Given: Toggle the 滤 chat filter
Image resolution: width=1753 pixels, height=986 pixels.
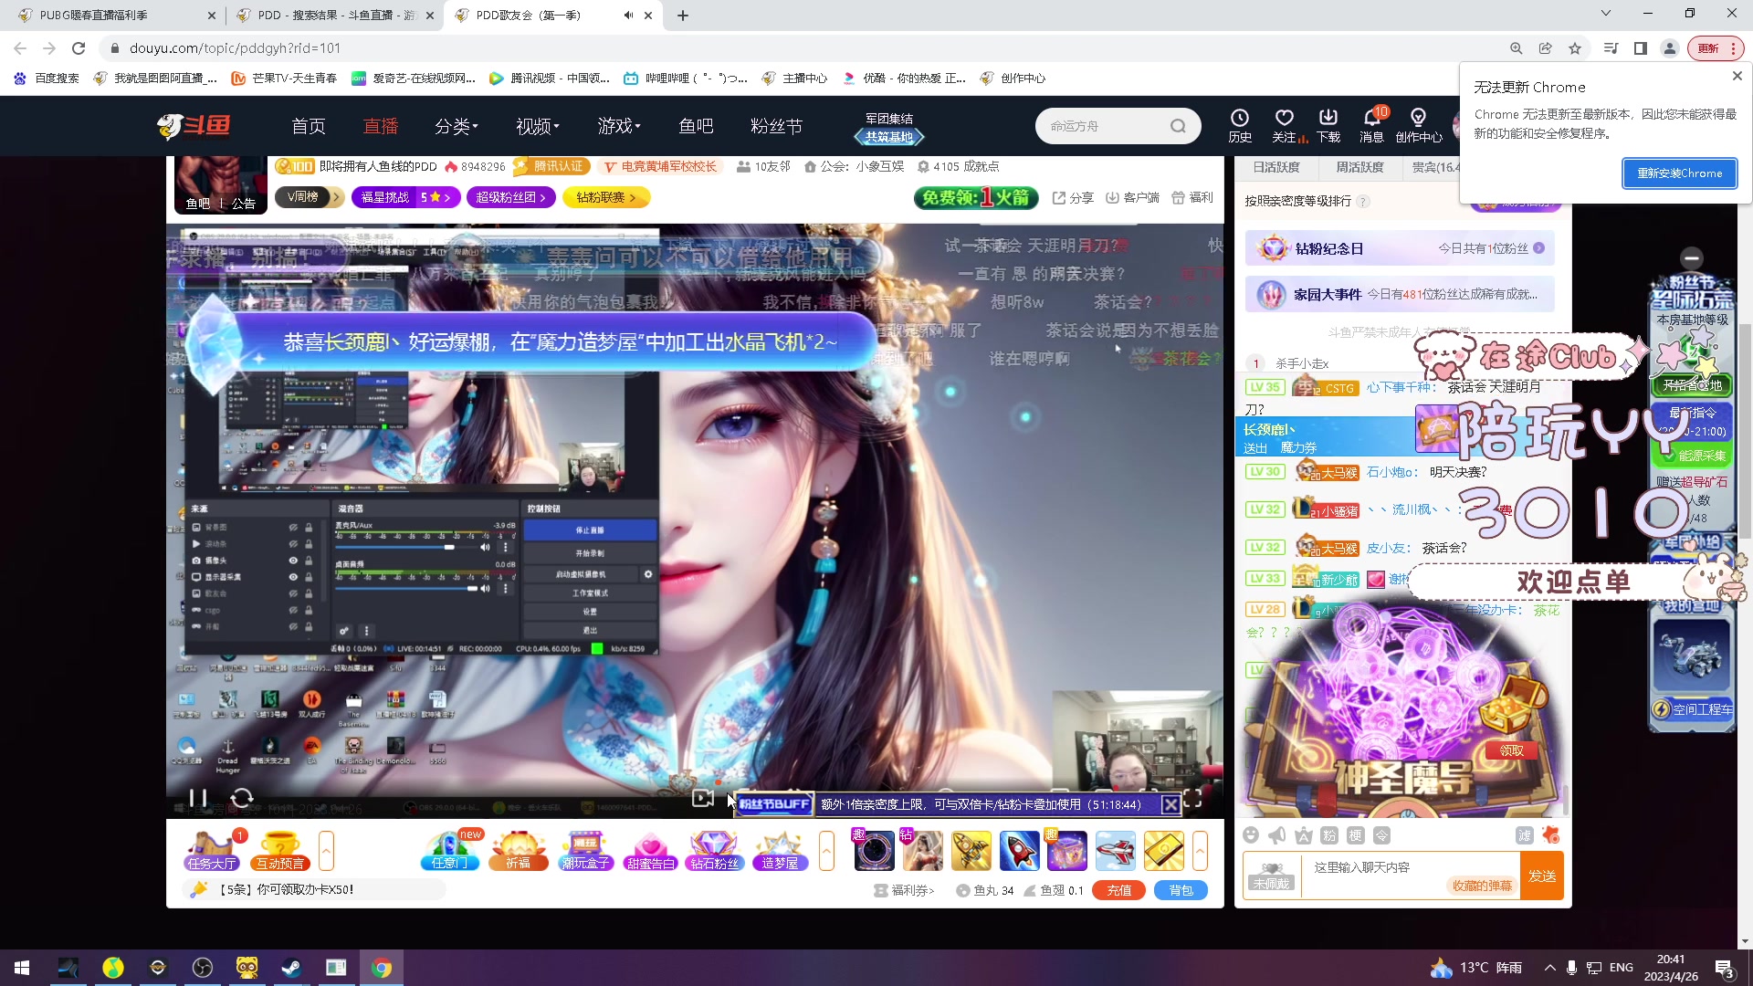Looking at the screenshot, I should pos(1525,835).
